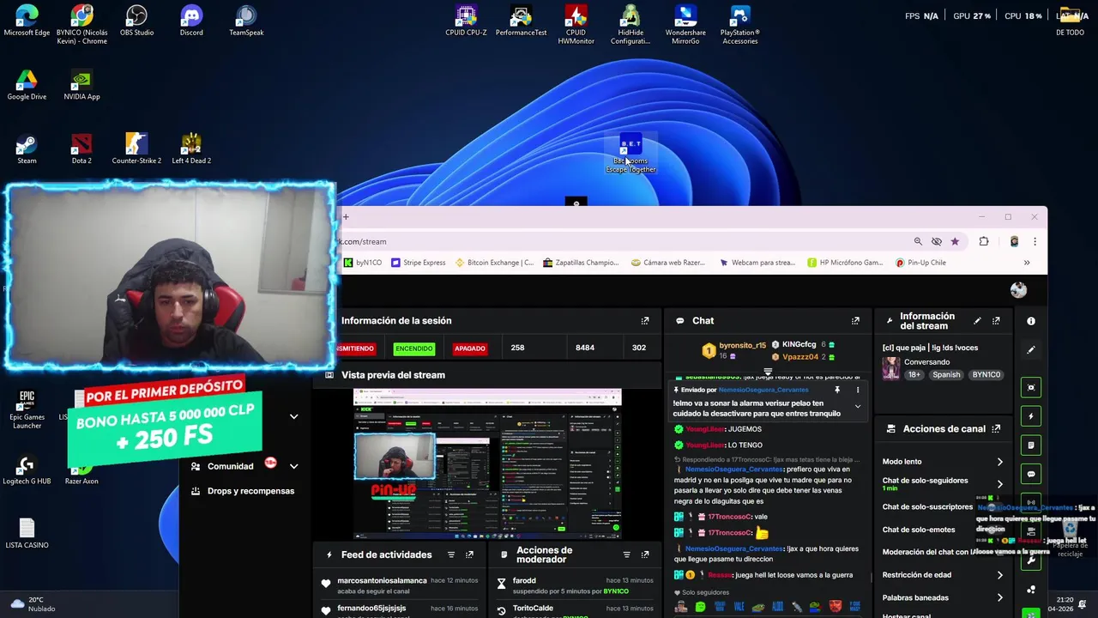1098x618 pixels.
Task: Filter the Acciones de moderador list
Action: coord(626,555)
